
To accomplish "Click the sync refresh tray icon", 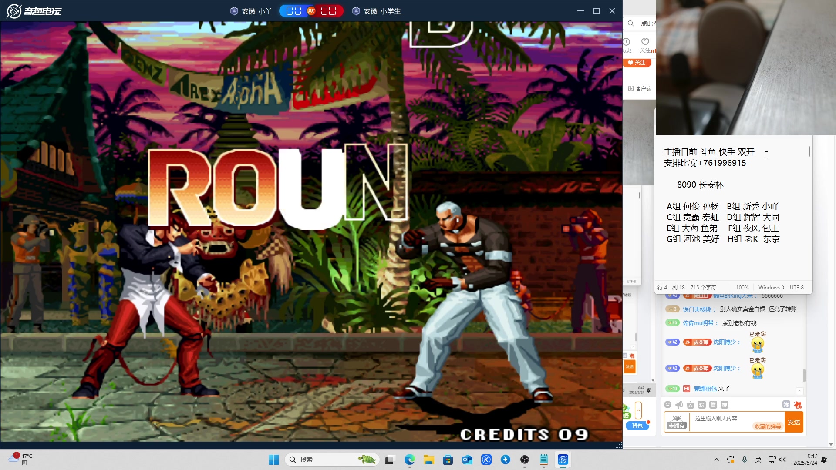I will (x=731, y=460).
